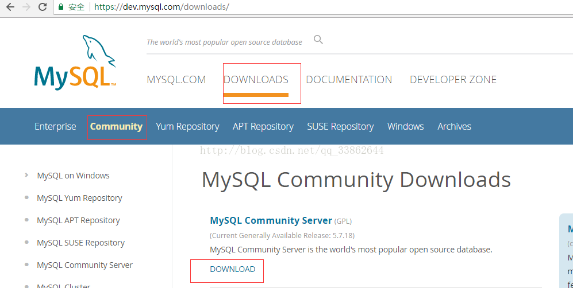
Task: Click the address bar URL
Action: coord(161,6)
